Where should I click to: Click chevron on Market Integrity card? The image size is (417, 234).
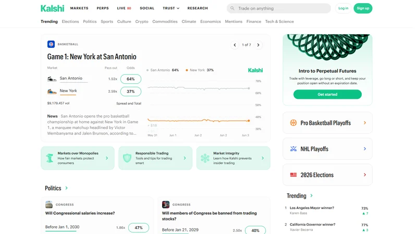coord(263,158)
